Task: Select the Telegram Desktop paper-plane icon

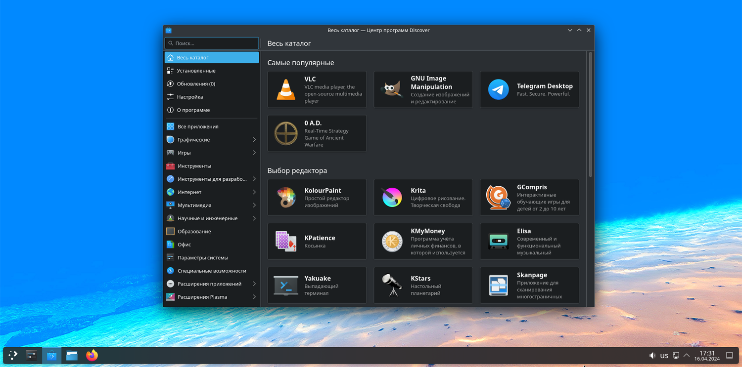Action: click(x=498, y=89)
